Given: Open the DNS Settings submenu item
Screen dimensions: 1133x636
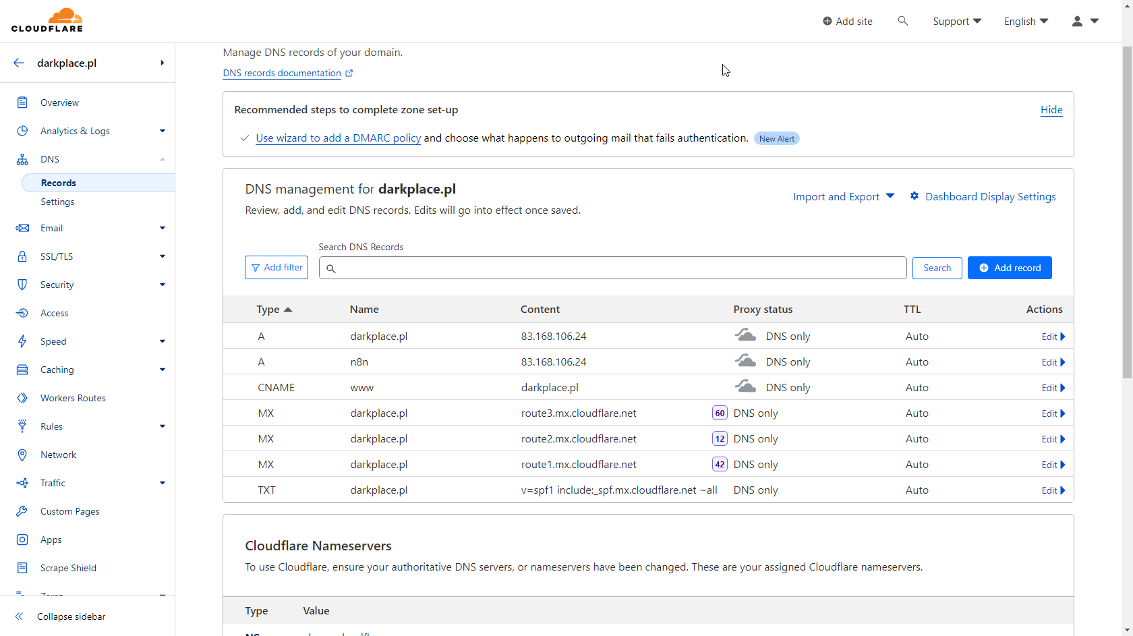Looking at the screenshot, I should 57,202.
